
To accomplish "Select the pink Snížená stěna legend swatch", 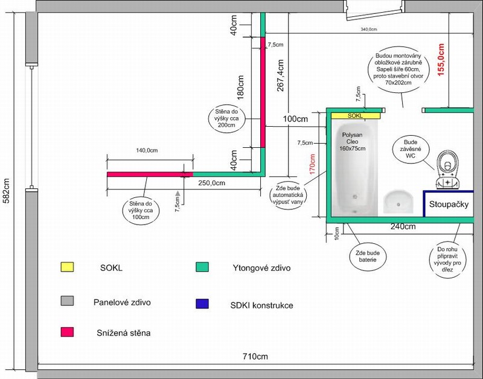I will click(x=66, y=332).
